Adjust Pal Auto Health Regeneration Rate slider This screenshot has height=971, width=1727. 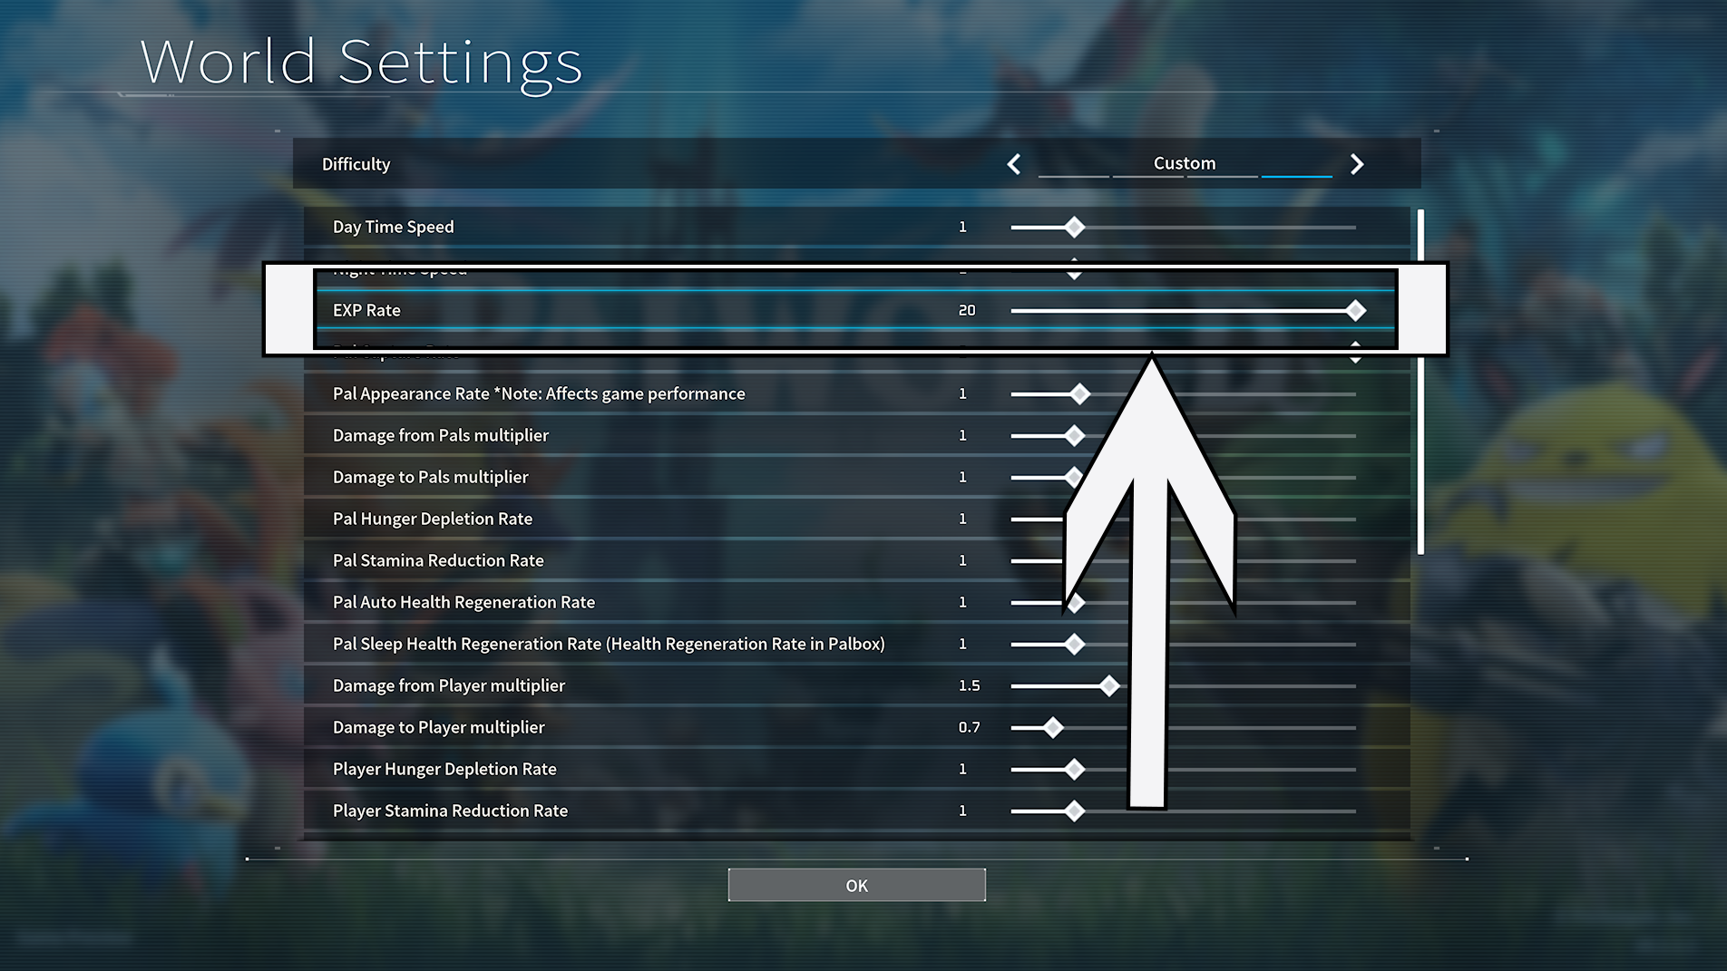click(x=1074, y=602)
